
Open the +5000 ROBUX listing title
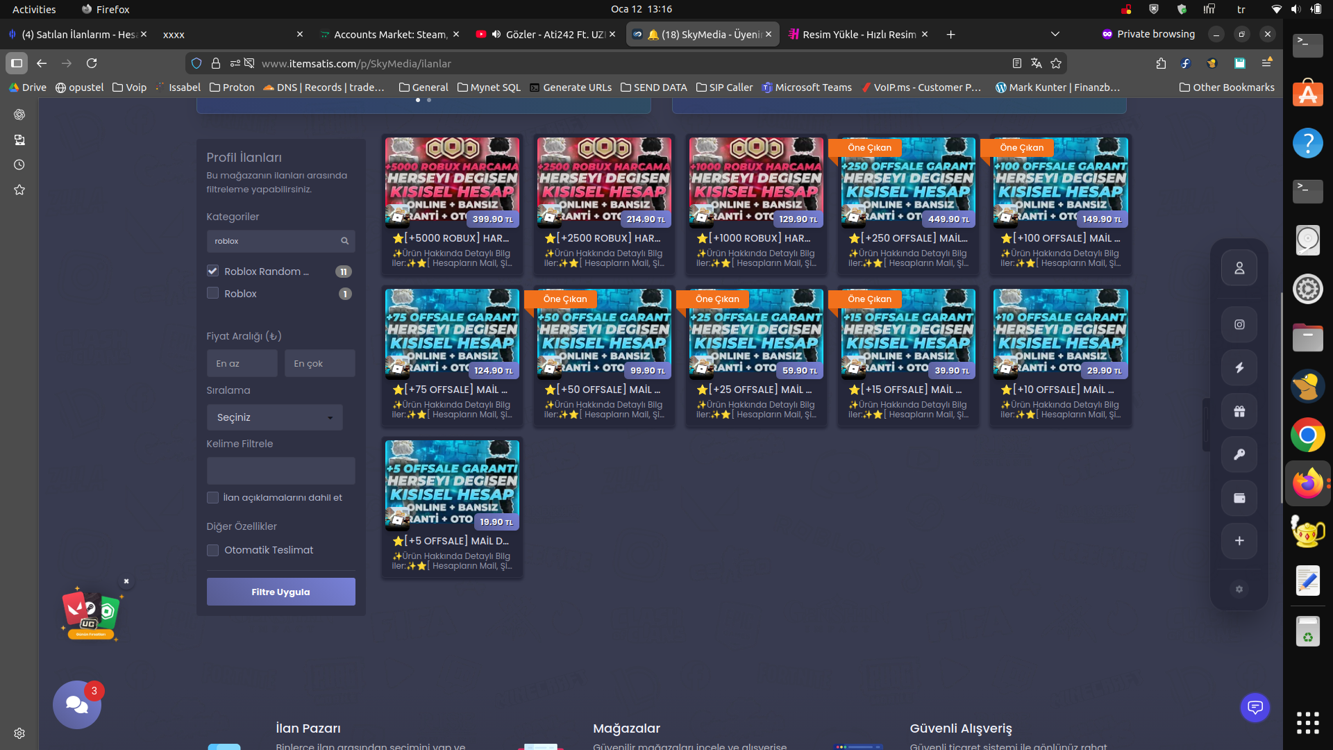point(451,238)
